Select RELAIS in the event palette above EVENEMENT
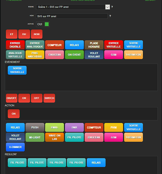 point(75,45)
